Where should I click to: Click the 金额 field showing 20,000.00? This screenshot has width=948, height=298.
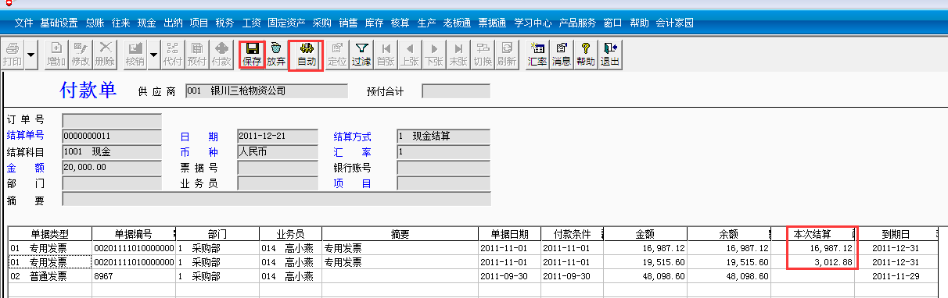click(x=112, y=168)
